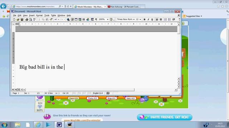Open the browser address bar search dropdown
Screen dimensions: 229x128
tap(63, 6)
